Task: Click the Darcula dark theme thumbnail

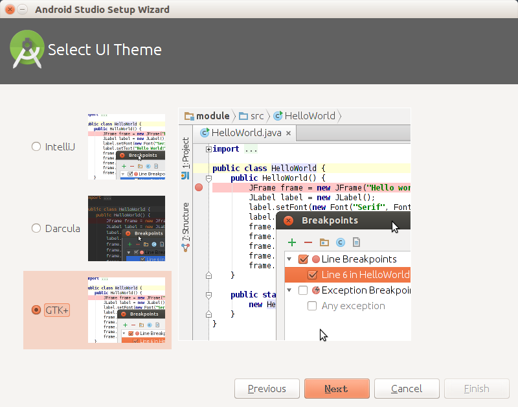Action: coord(126,228)
